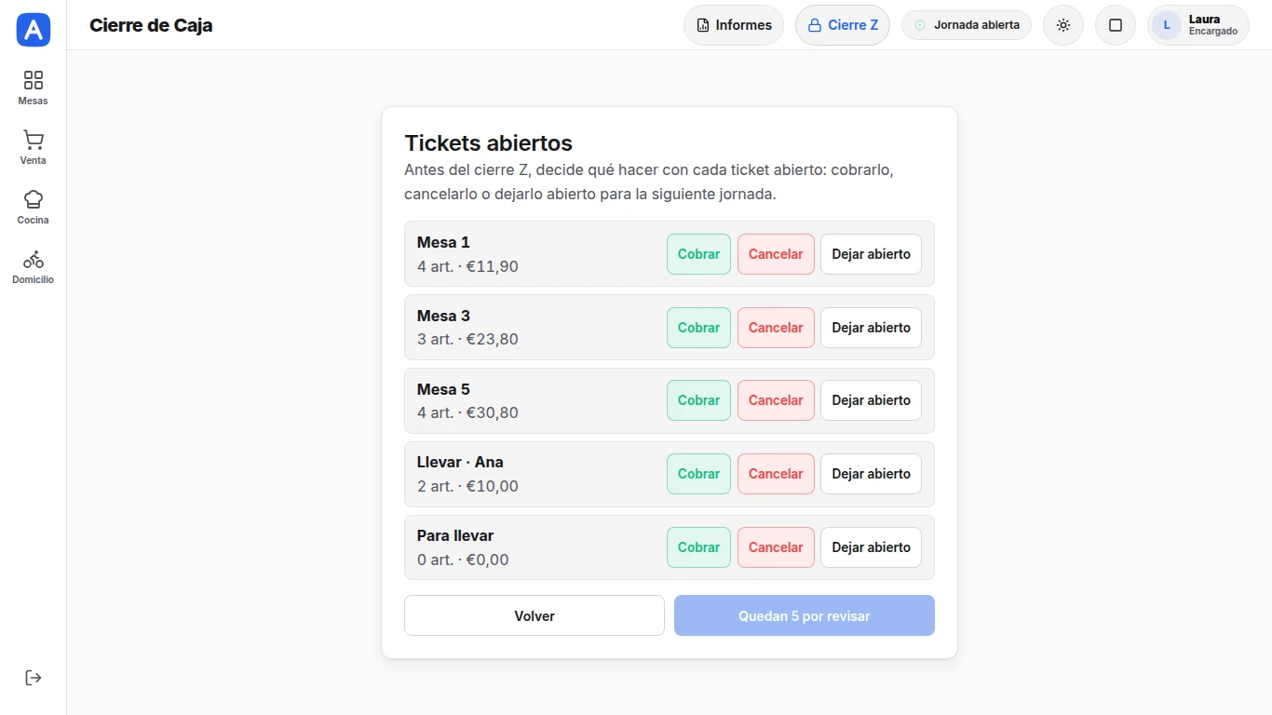Click Quedan 5 por revisar button
Viewport: 1272px width, 715px height.
point(805,615)
